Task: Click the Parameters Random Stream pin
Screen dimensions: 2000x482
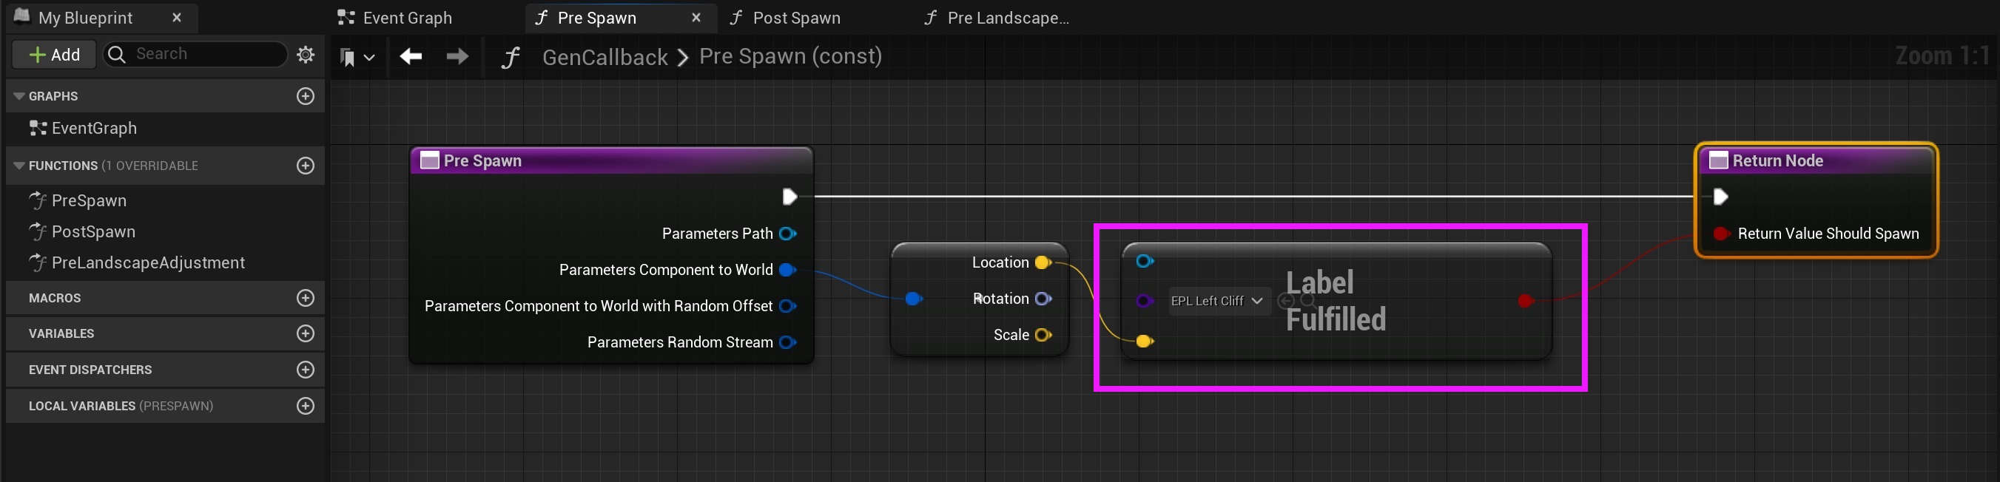Action: 788,342
